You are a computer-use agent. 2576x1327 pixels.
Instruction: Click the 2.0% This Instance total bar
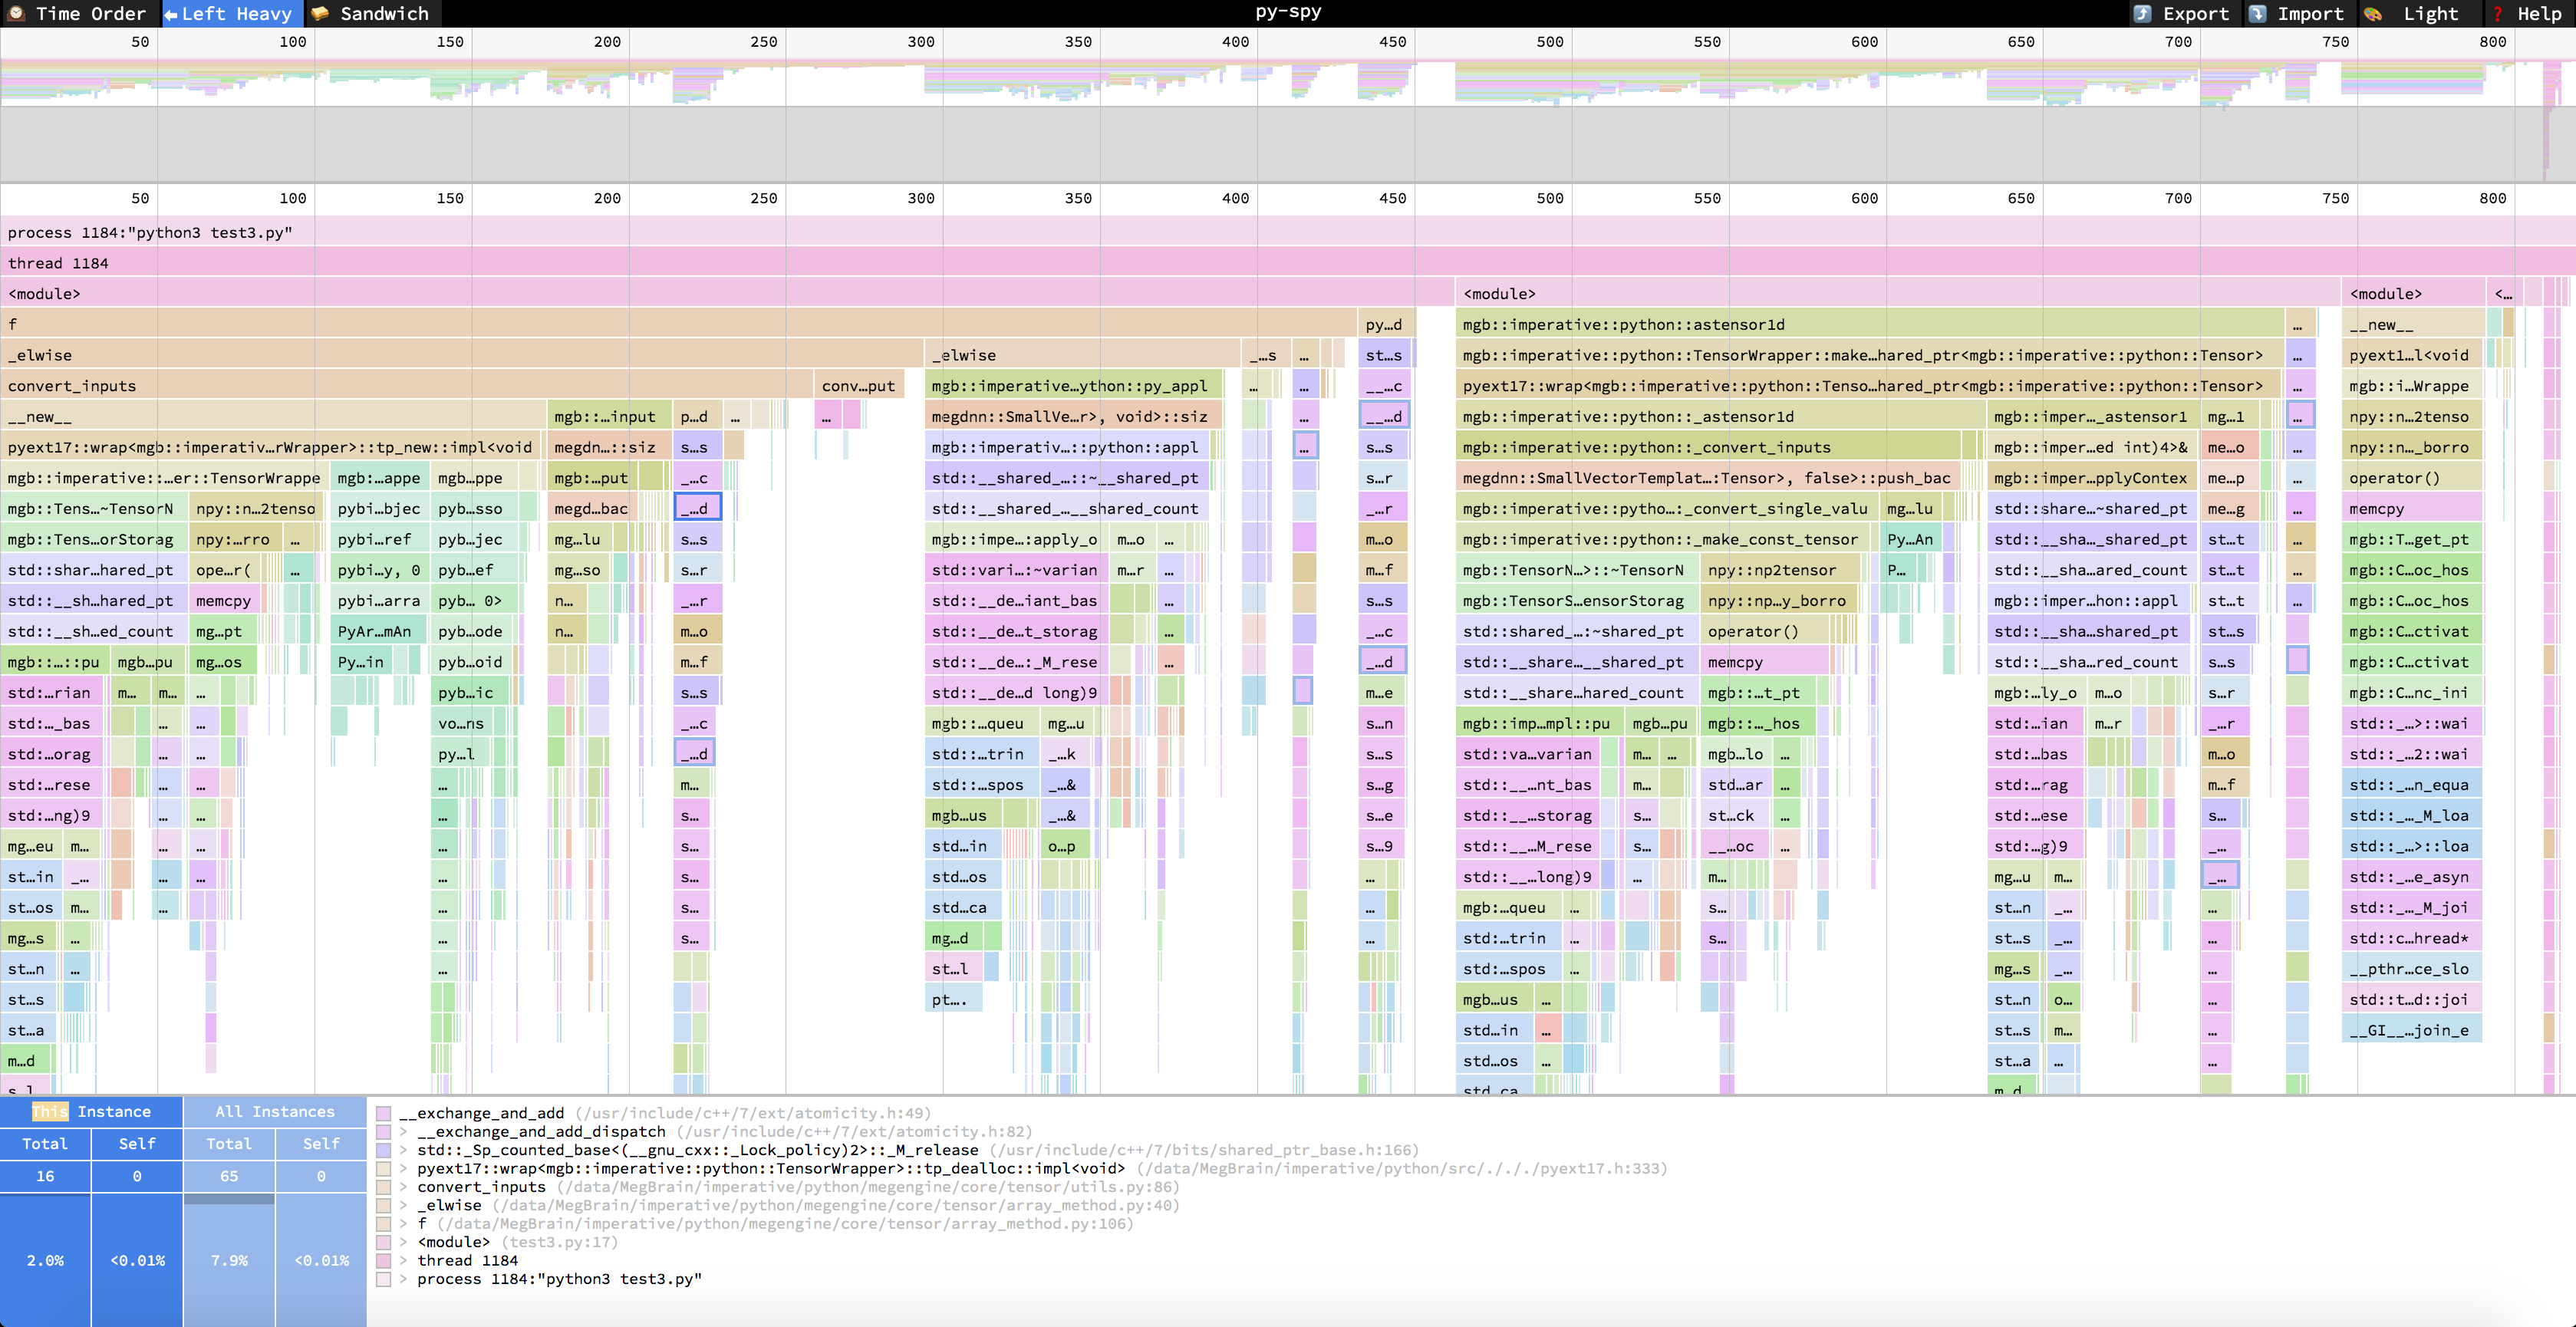coord(45,1260)
